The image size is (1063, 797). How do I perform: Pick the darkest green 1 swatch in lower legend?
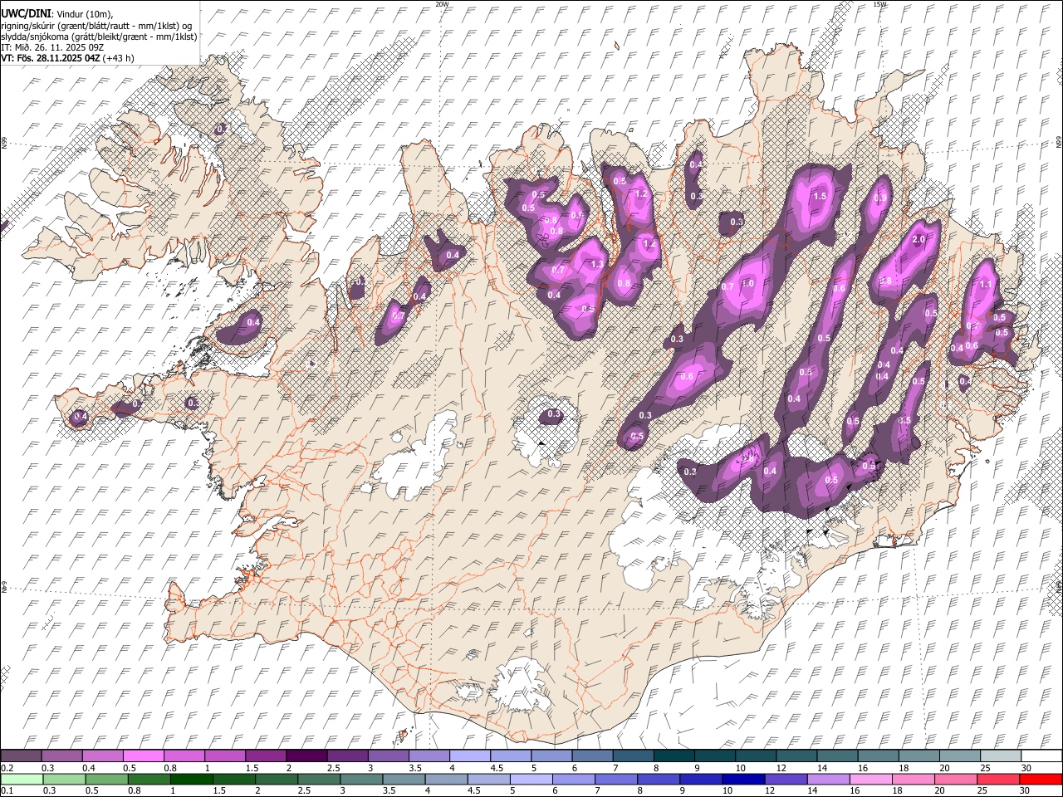[x=191, y=779]
